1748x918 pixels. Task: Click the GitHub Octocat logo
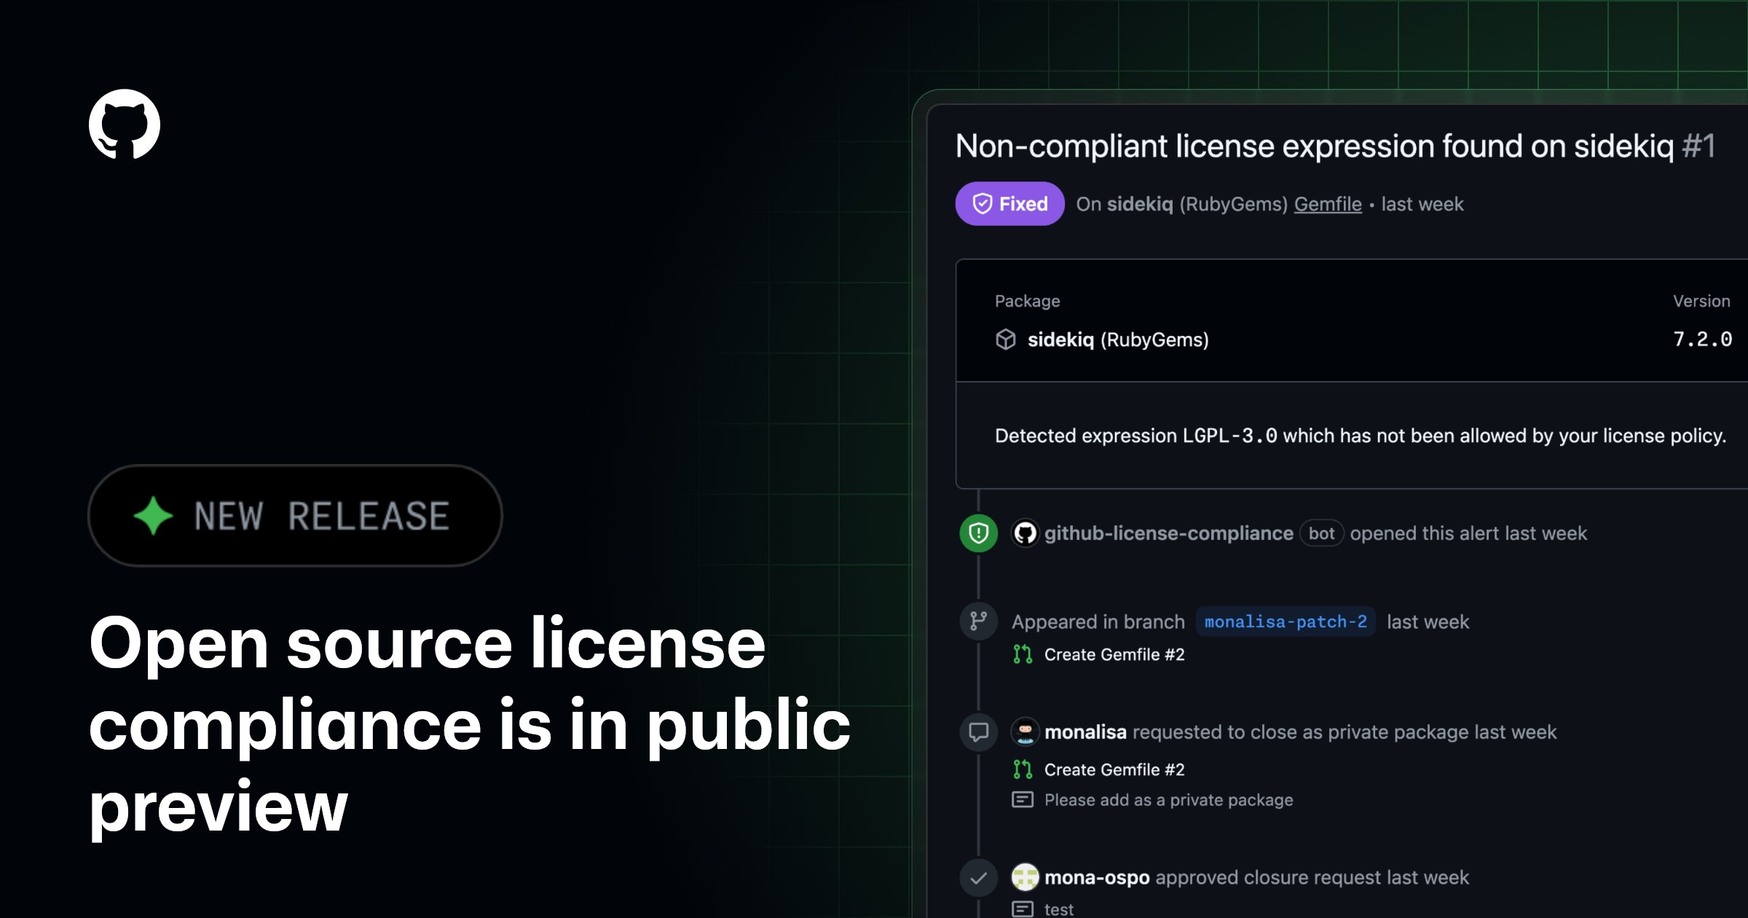pyautogui.click(x=125, y=124)
